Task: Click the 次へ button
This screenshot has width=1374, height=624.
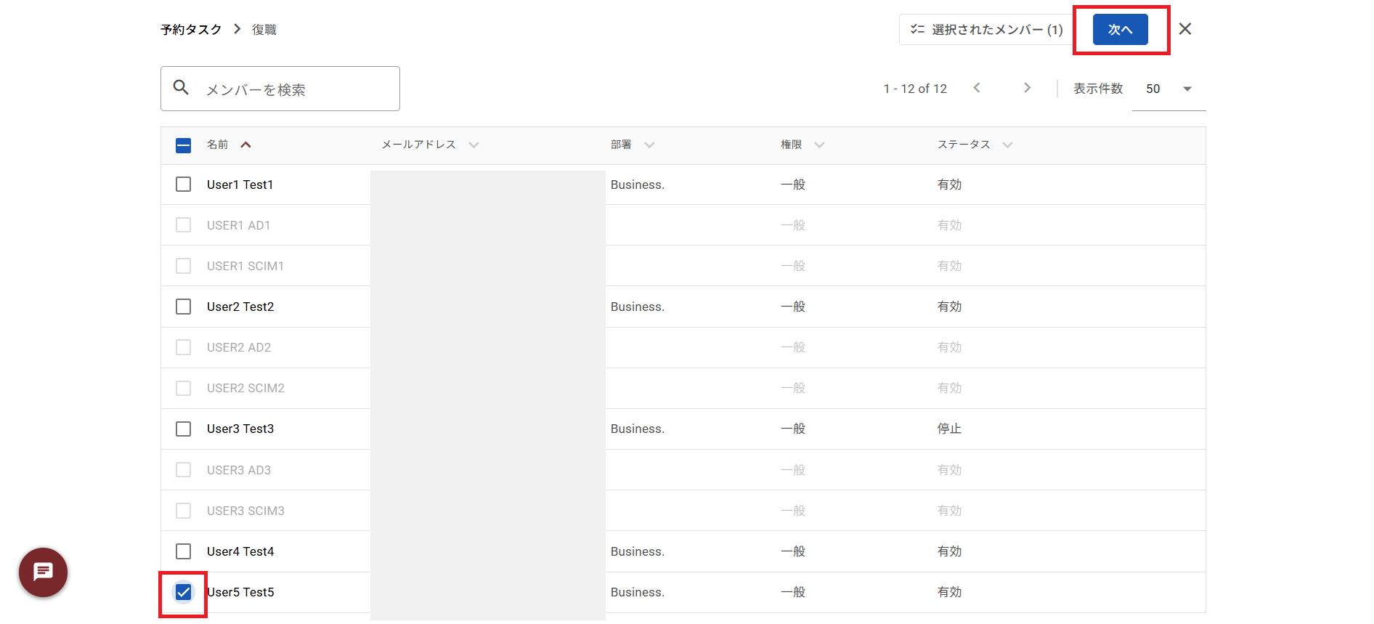Action: click(1121, 30)
